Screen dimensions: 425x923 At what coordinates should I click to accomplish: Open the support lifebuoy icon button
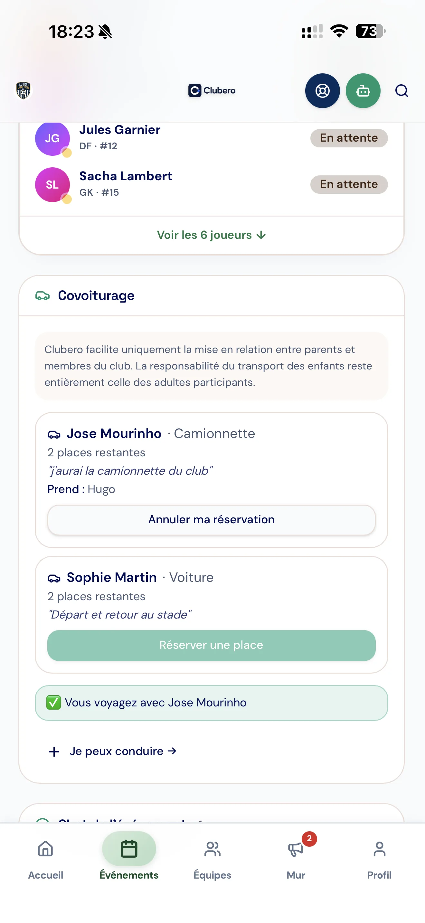(x=322, y=91)
